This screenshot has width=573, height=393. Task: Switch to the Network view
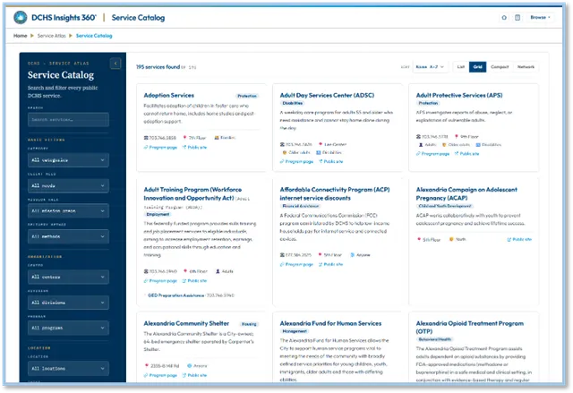click(x=526, y=67)
